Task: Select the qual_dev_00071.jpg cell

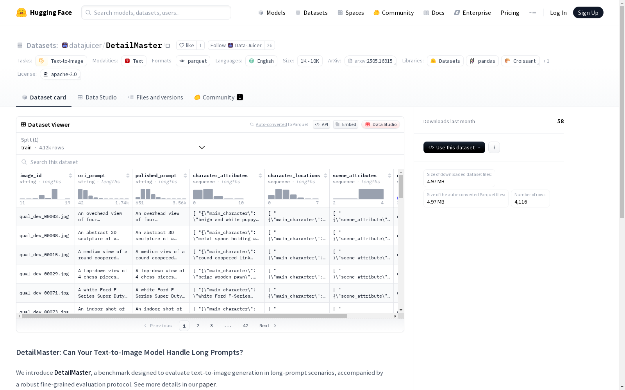Action: pos(45,293)
